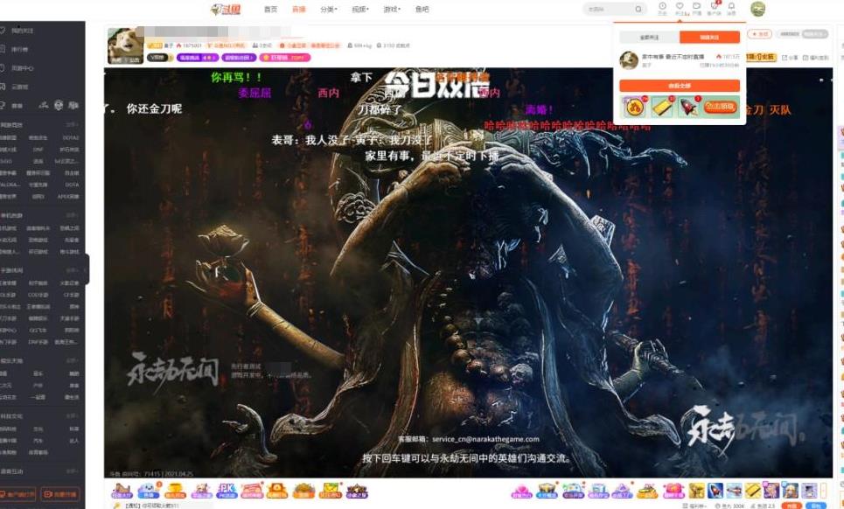
Task: Open the purple first icon below the video
Action: point(122,491)
